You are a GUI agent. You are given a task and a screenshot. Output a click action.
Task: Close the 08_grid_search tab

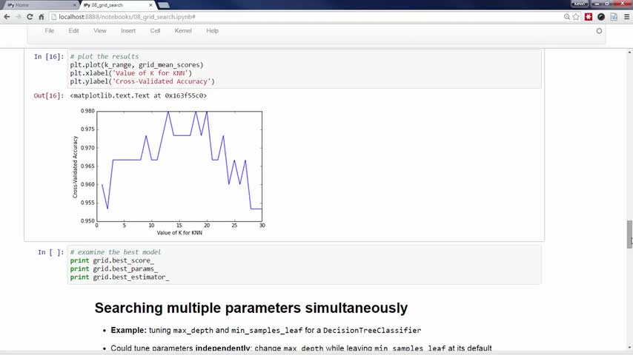150,5
